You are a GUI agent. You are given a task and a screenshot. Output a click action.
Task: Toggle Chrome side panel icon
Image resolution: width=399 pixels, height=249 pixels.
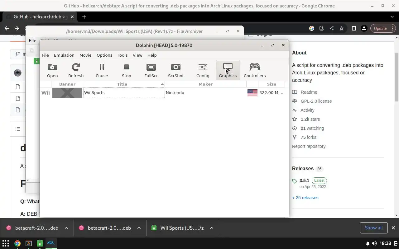pos(354,28)
